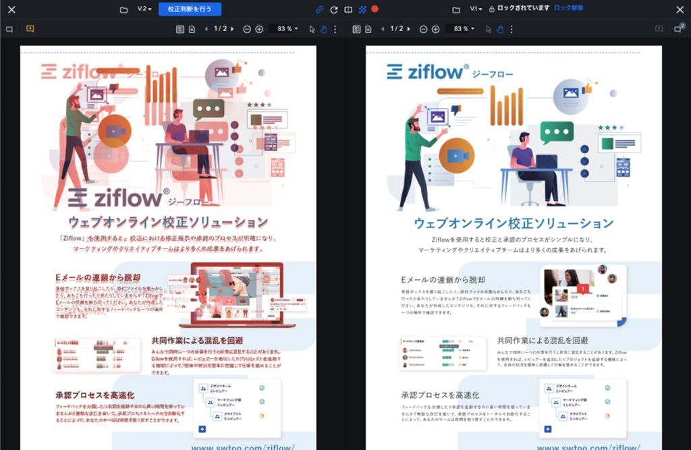Close the left viewer with the X
Screen dimensions: 691x450
pos(11,9)
